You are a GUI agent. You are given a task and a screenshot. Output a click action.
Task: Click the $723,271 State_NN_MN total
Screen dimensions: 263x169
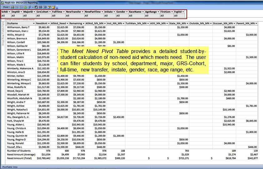coord(184,158)
